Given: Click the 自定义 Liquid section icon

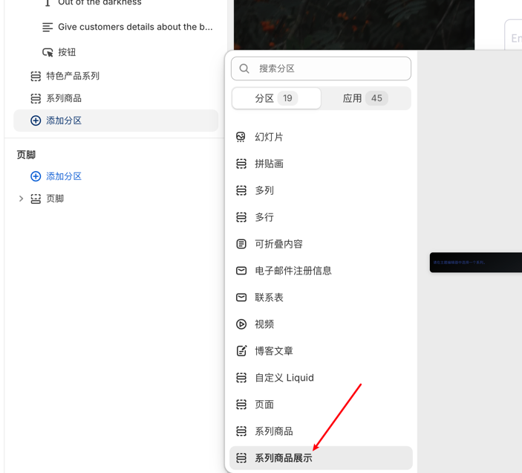Looking at the screenshot, I should coord(241,378).
